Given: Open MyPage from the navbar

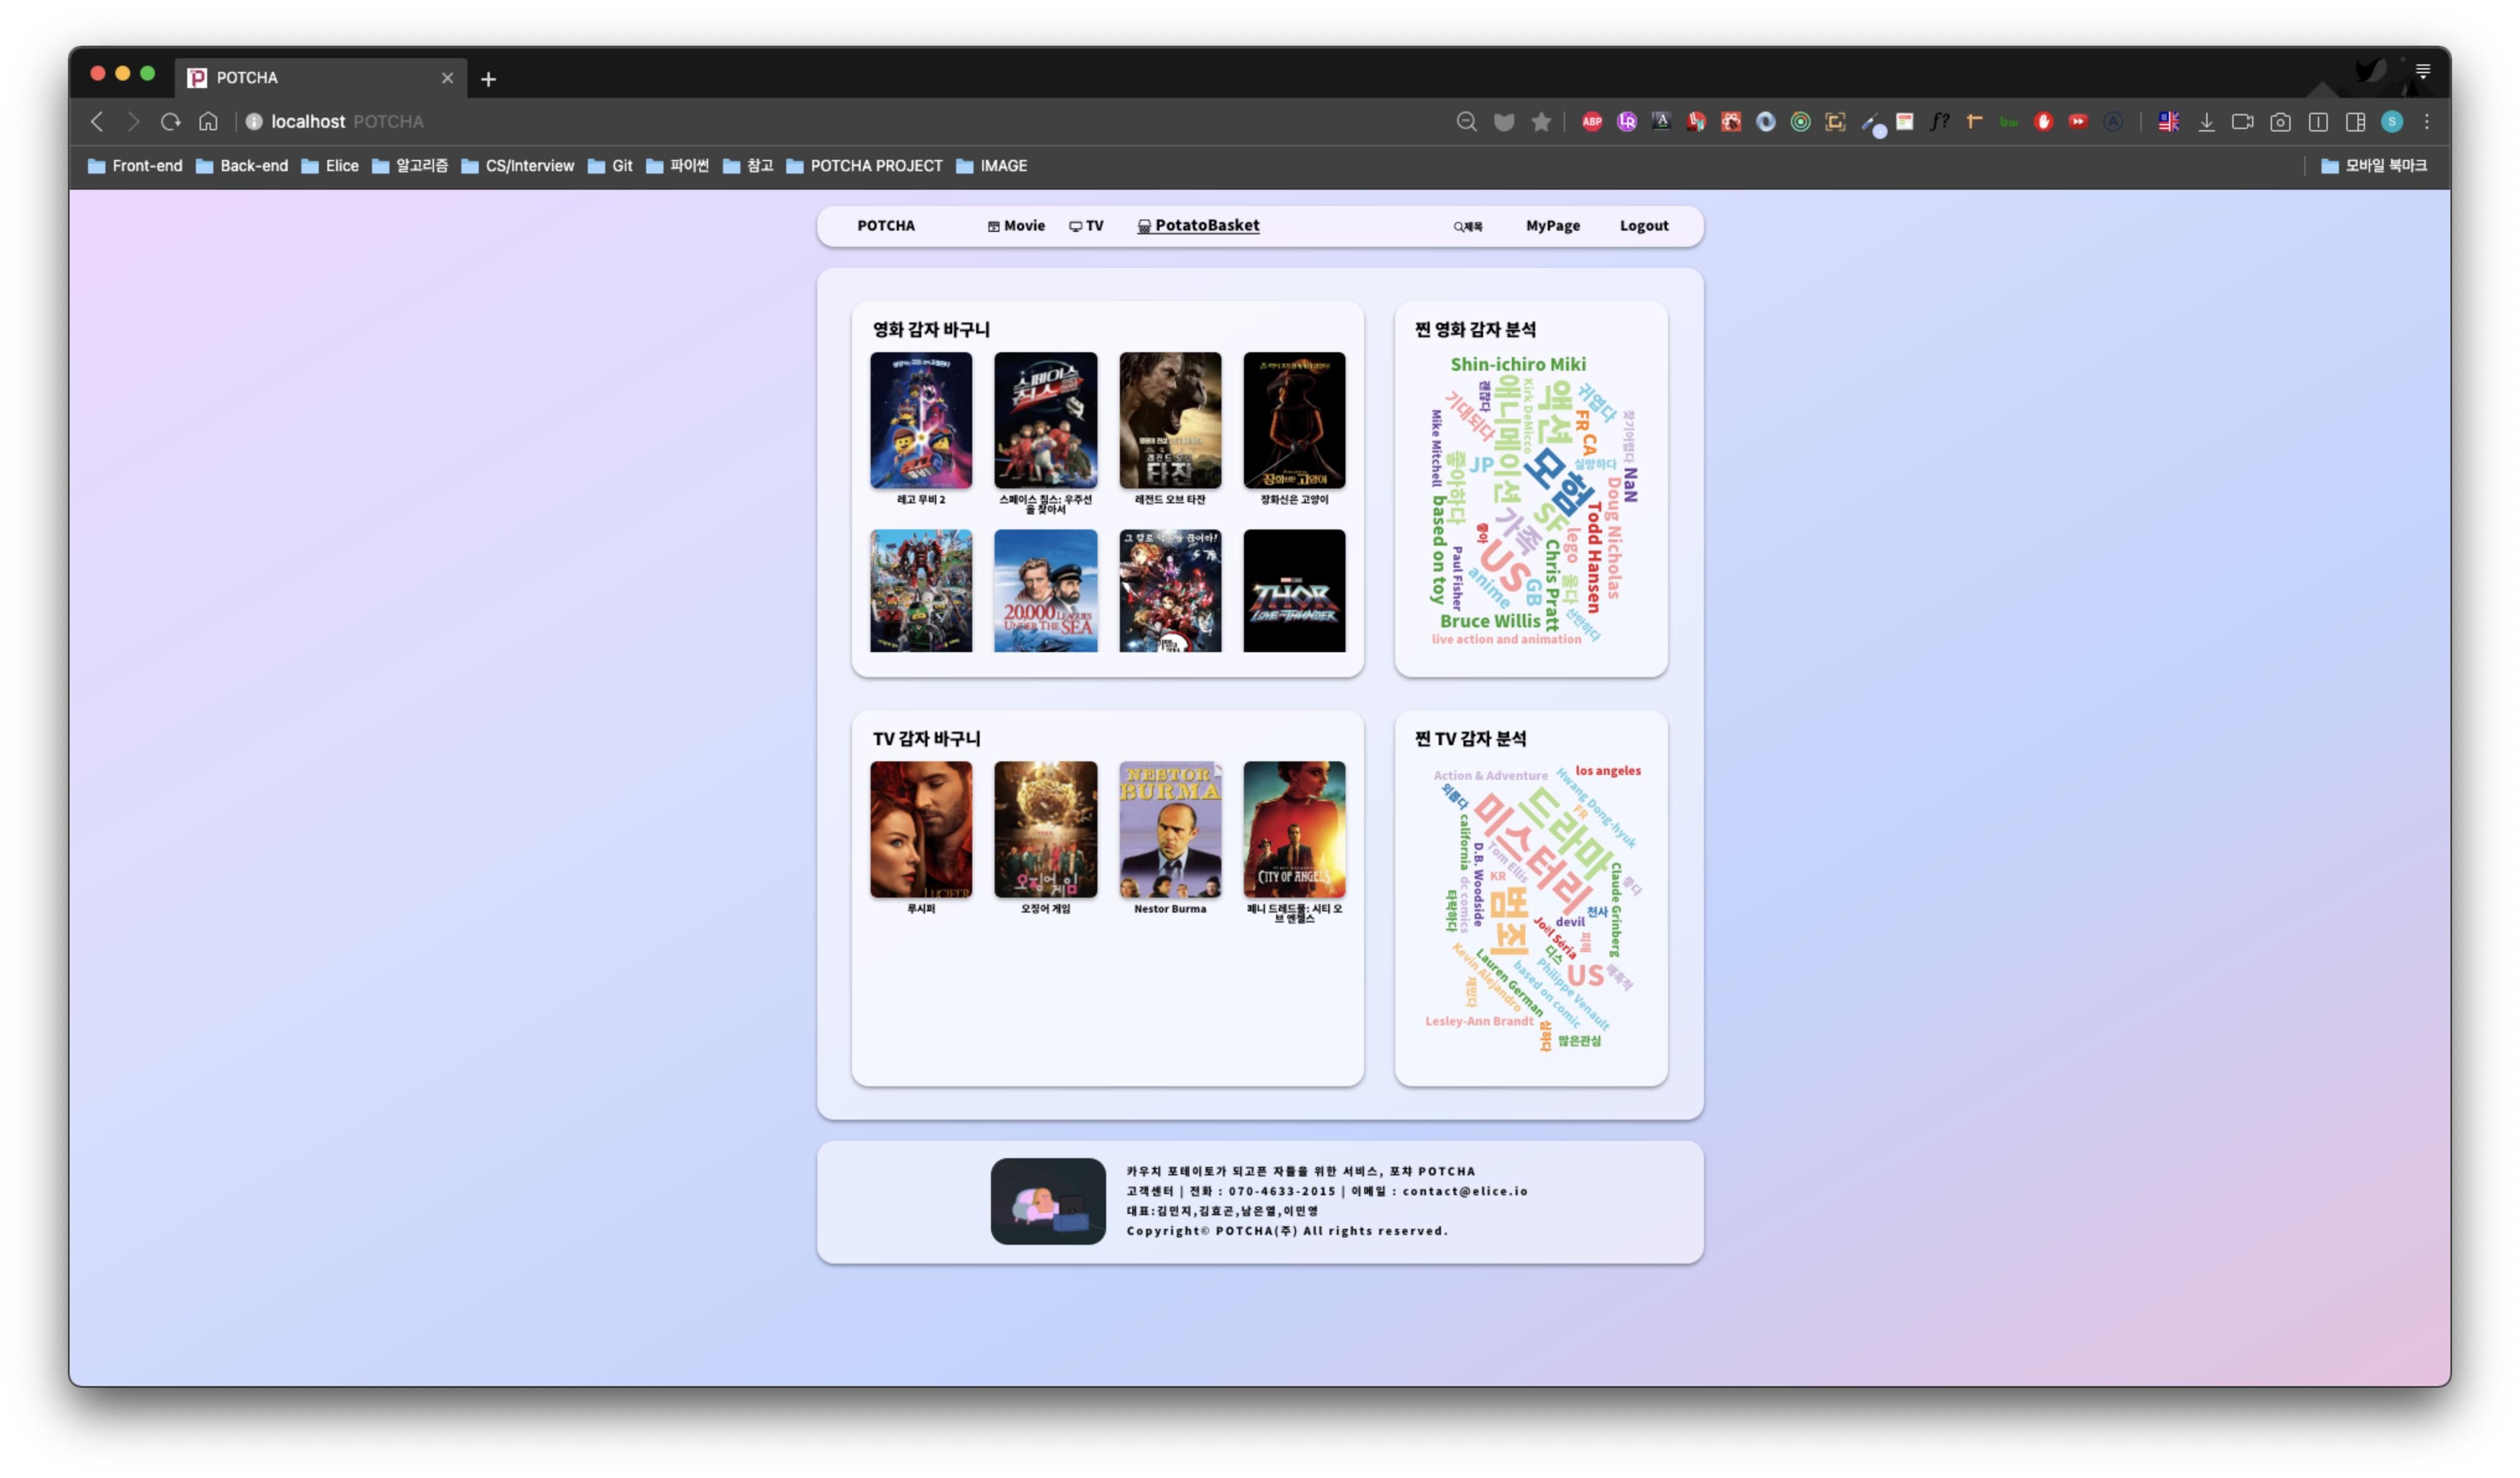Looking at the screenshot, I should 1552,226.
